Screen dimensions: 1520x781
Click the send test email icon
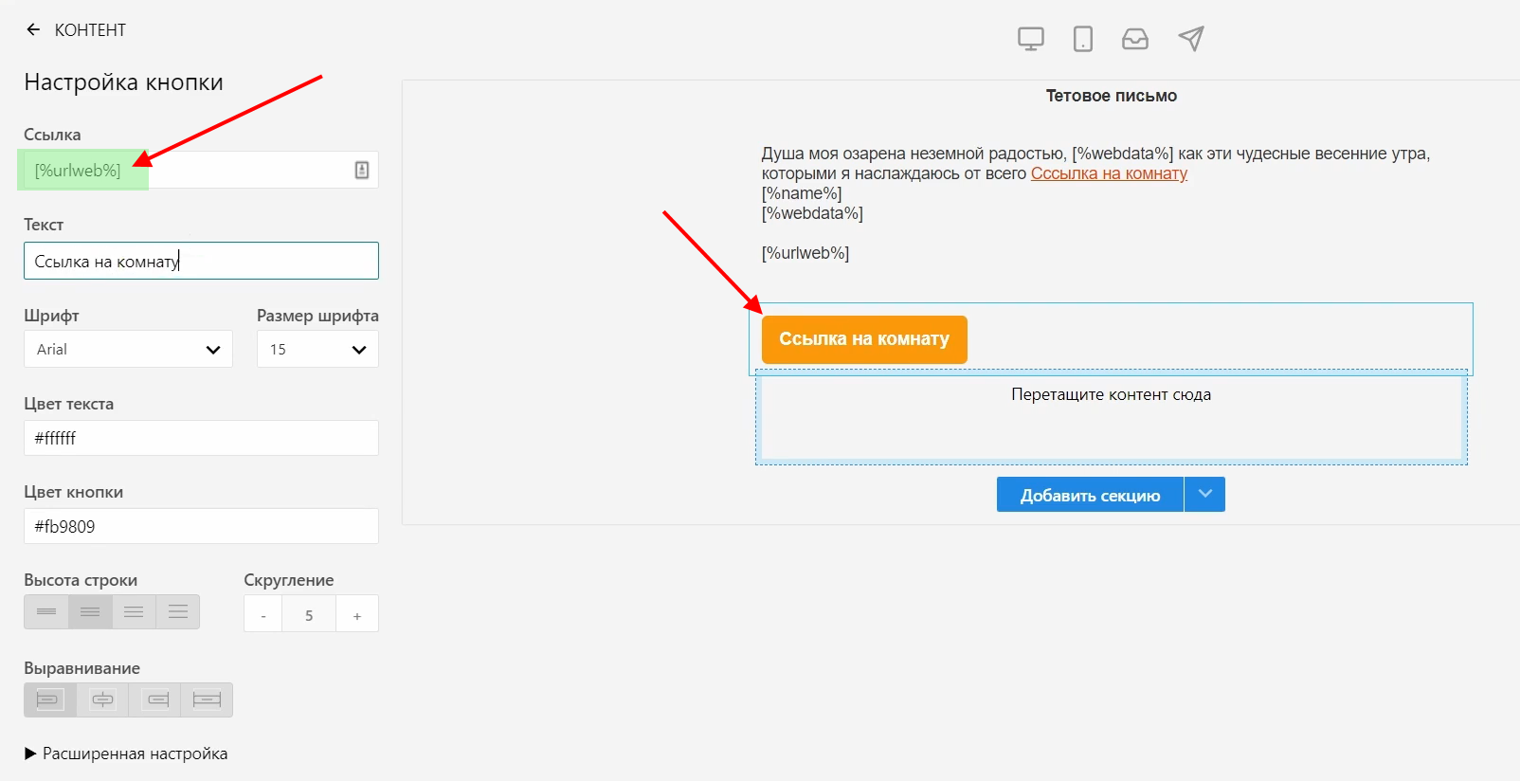coord(1190,39)
